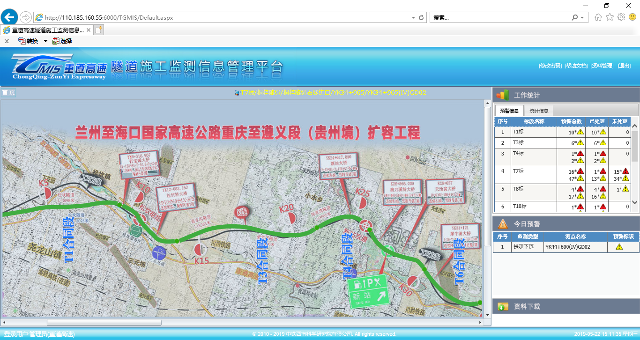Open the browser Tools gear icon
Viewport: 640px width, 340px height.
(621, 17)
